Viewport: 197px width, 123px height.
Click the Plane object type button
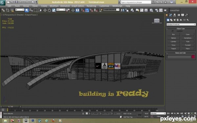(x=188, y=49)
